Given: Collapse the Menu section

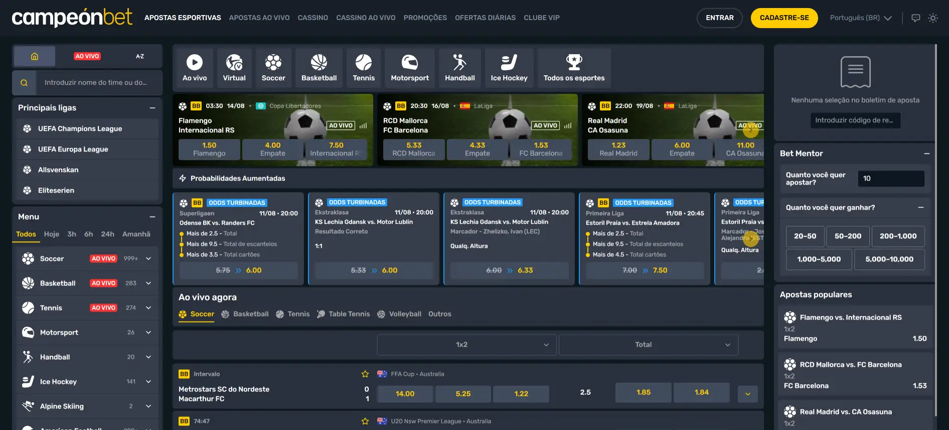Looking at the screenshot, I should coord(152,217).
